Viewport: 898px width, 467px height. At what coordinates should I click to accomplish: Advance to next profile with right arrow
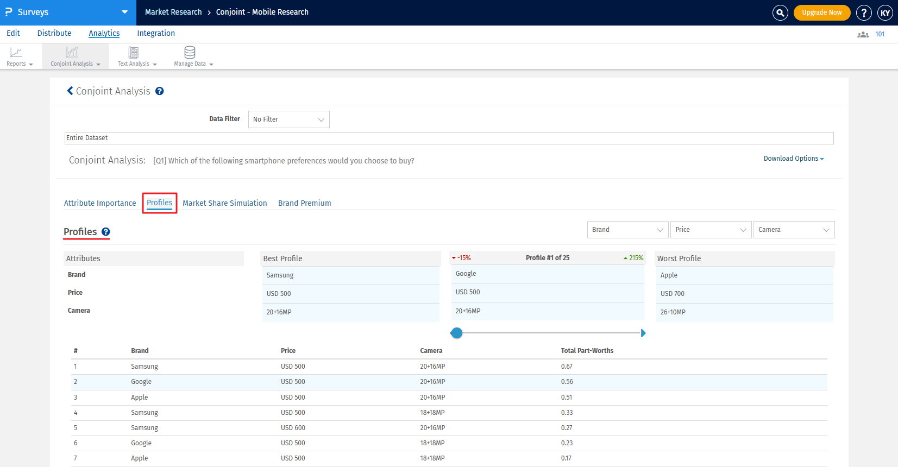click(643, 333)
